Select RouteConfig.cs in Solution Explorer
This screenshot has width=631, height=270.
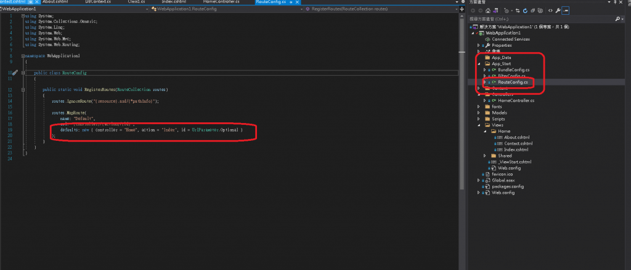point(512,82)
